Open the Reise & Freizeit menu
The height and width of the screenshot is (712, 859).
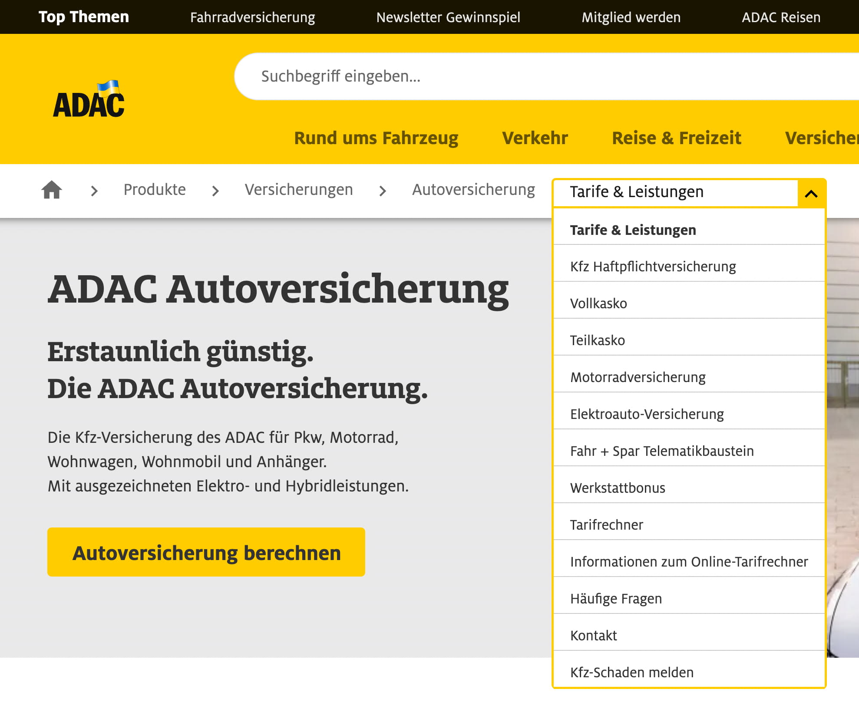[676, 138]
